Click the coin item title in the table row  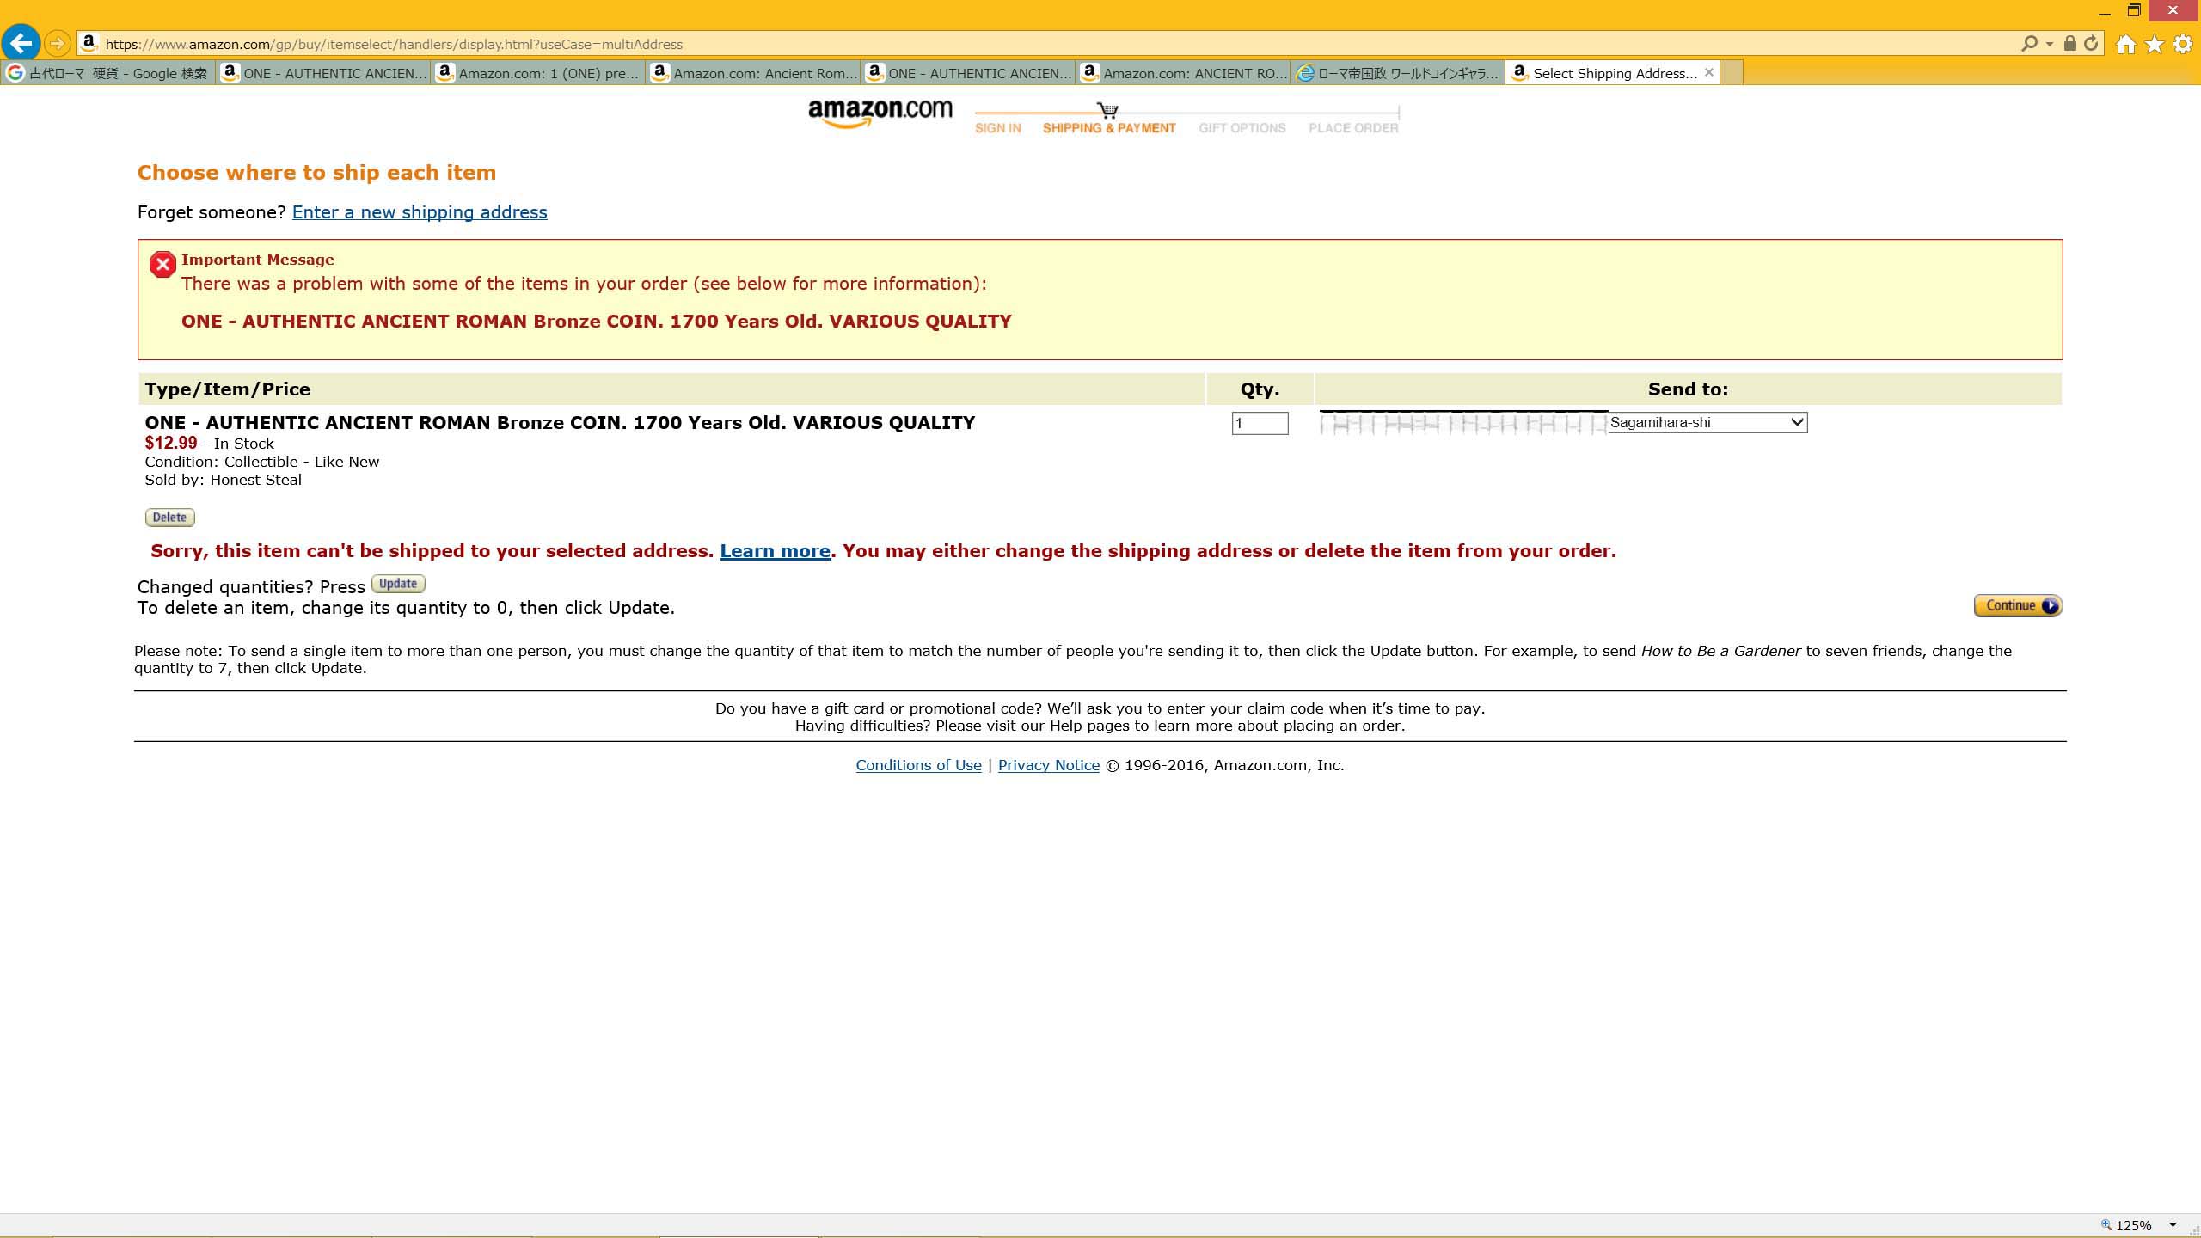click(560, 423)
